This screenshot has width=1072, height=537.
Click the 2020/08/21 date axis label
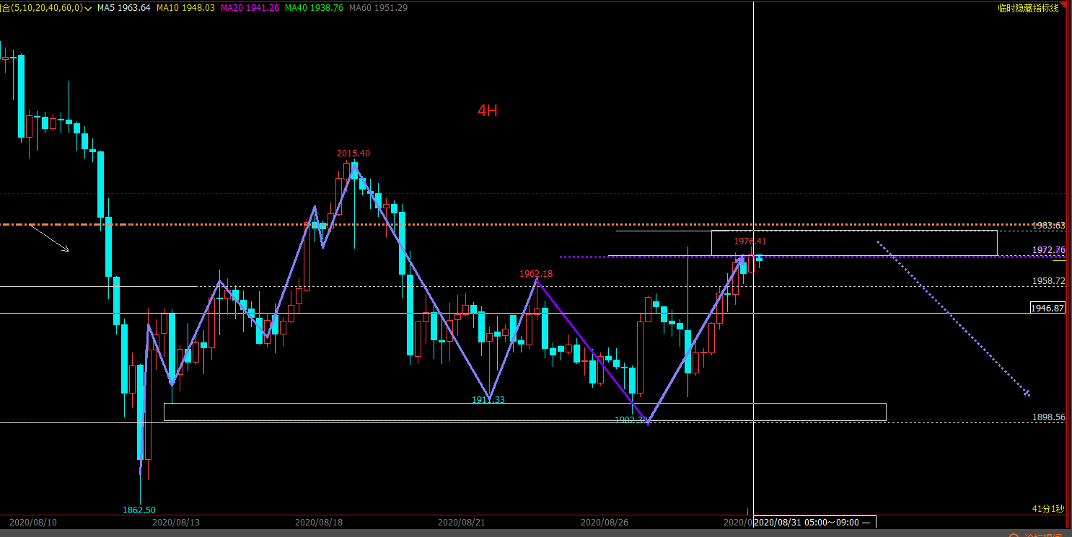point(462,522)
